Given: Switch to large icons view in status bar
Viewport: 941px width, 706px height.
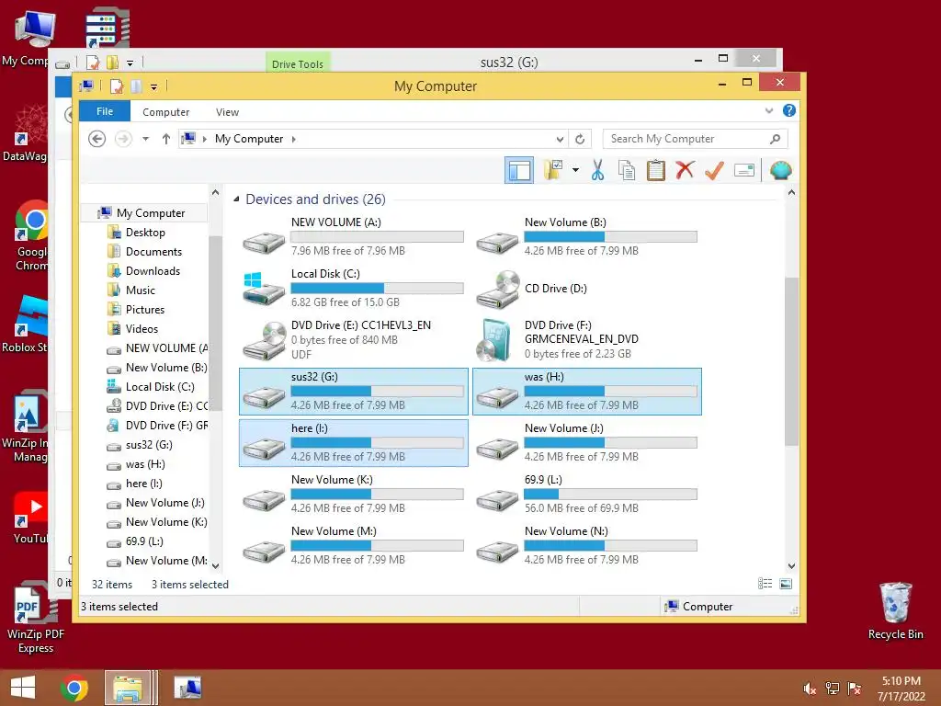Looking at the screenshot, I should point(786,584).
